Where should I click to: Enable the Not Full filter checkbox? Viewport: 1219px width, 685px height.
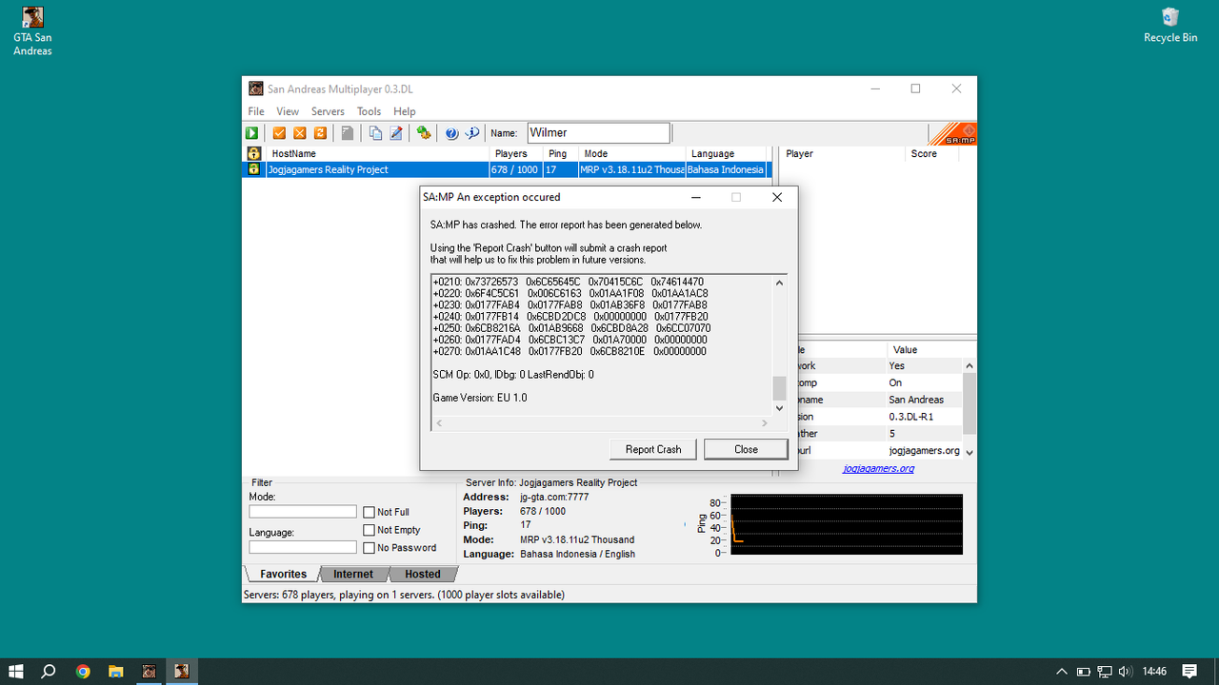(x=370, y=512)
